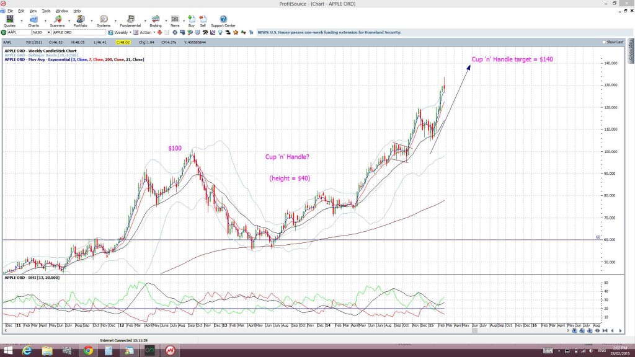Expand the arrow next to Quotes
Screen dimensions: 635x357
22,20
